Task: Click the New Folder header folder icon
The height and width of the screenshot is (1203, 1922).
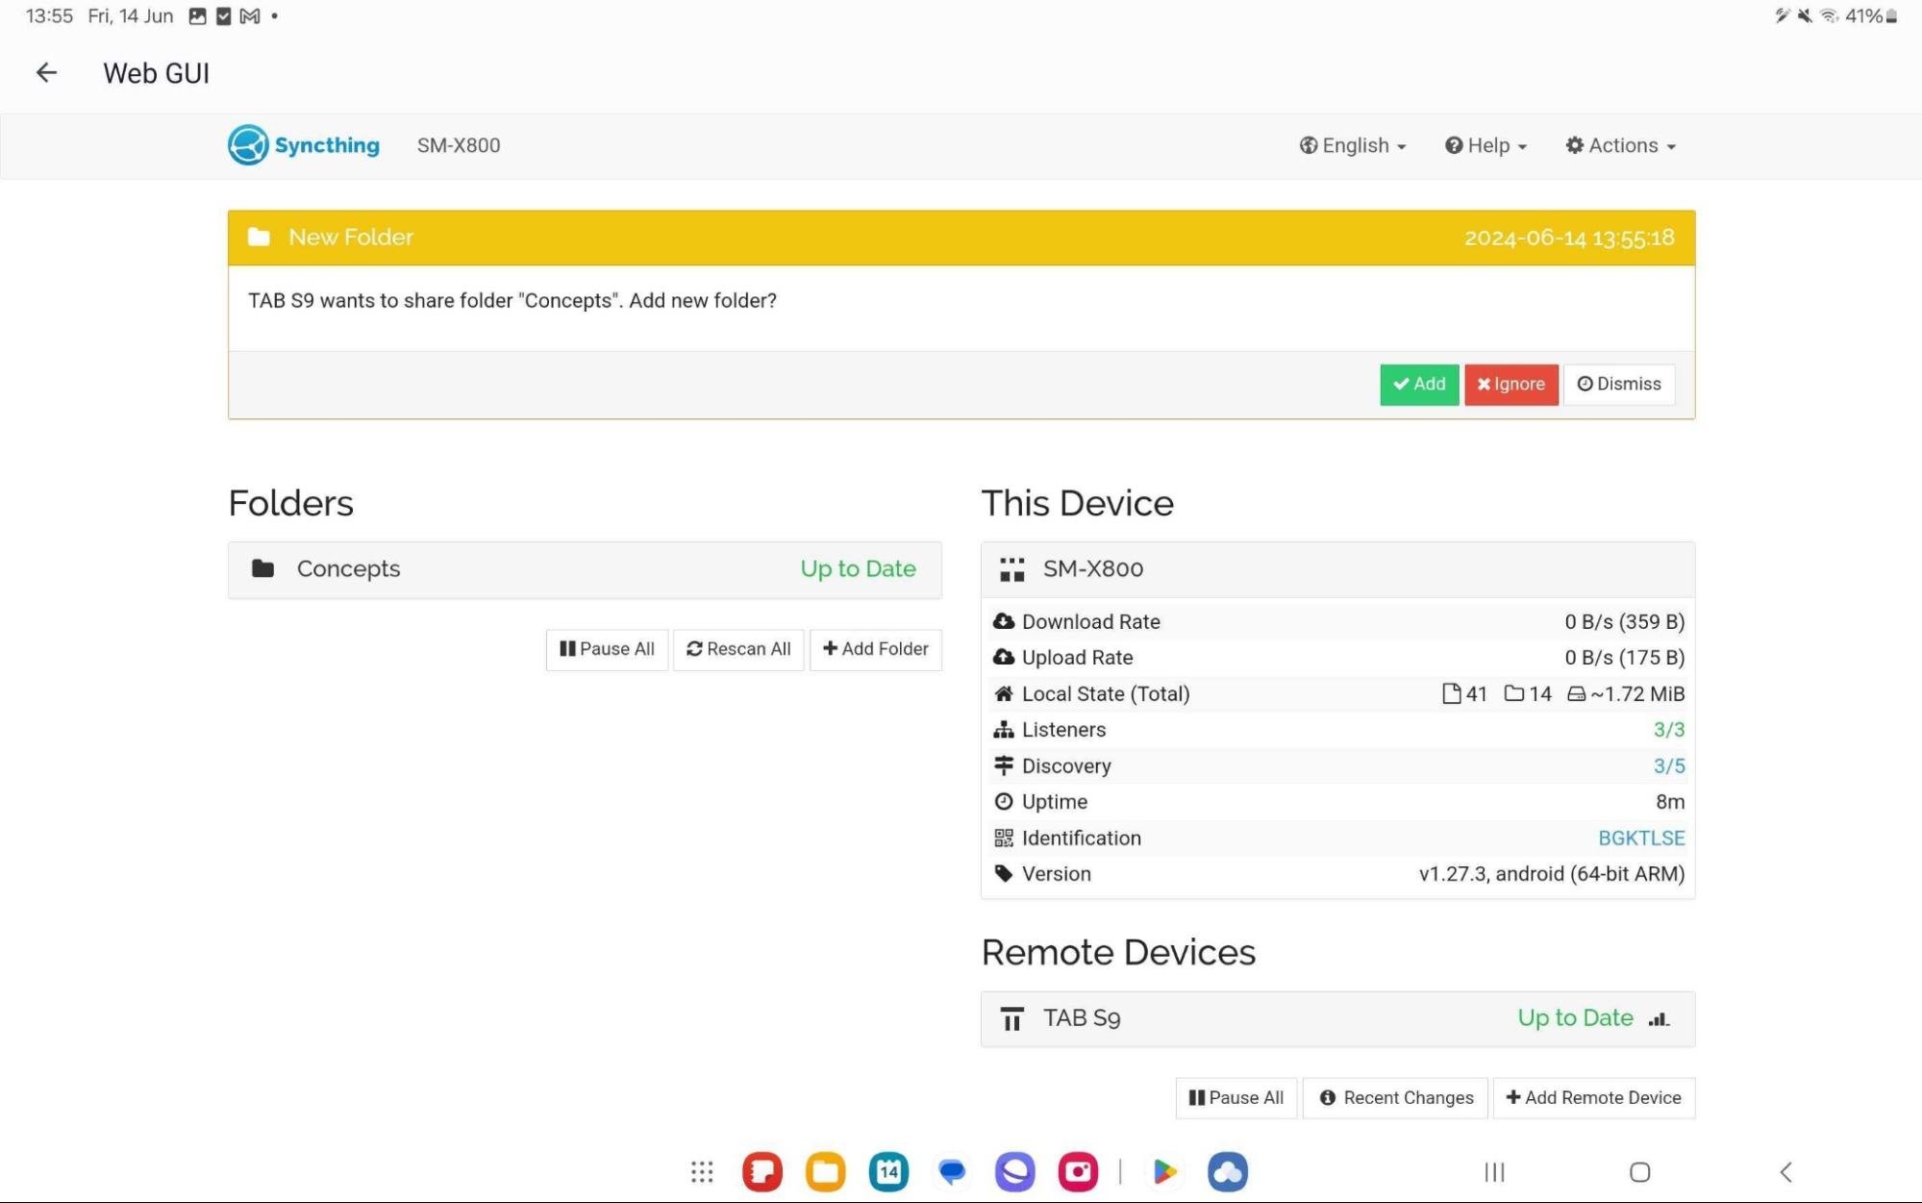Action: [259, 238]
